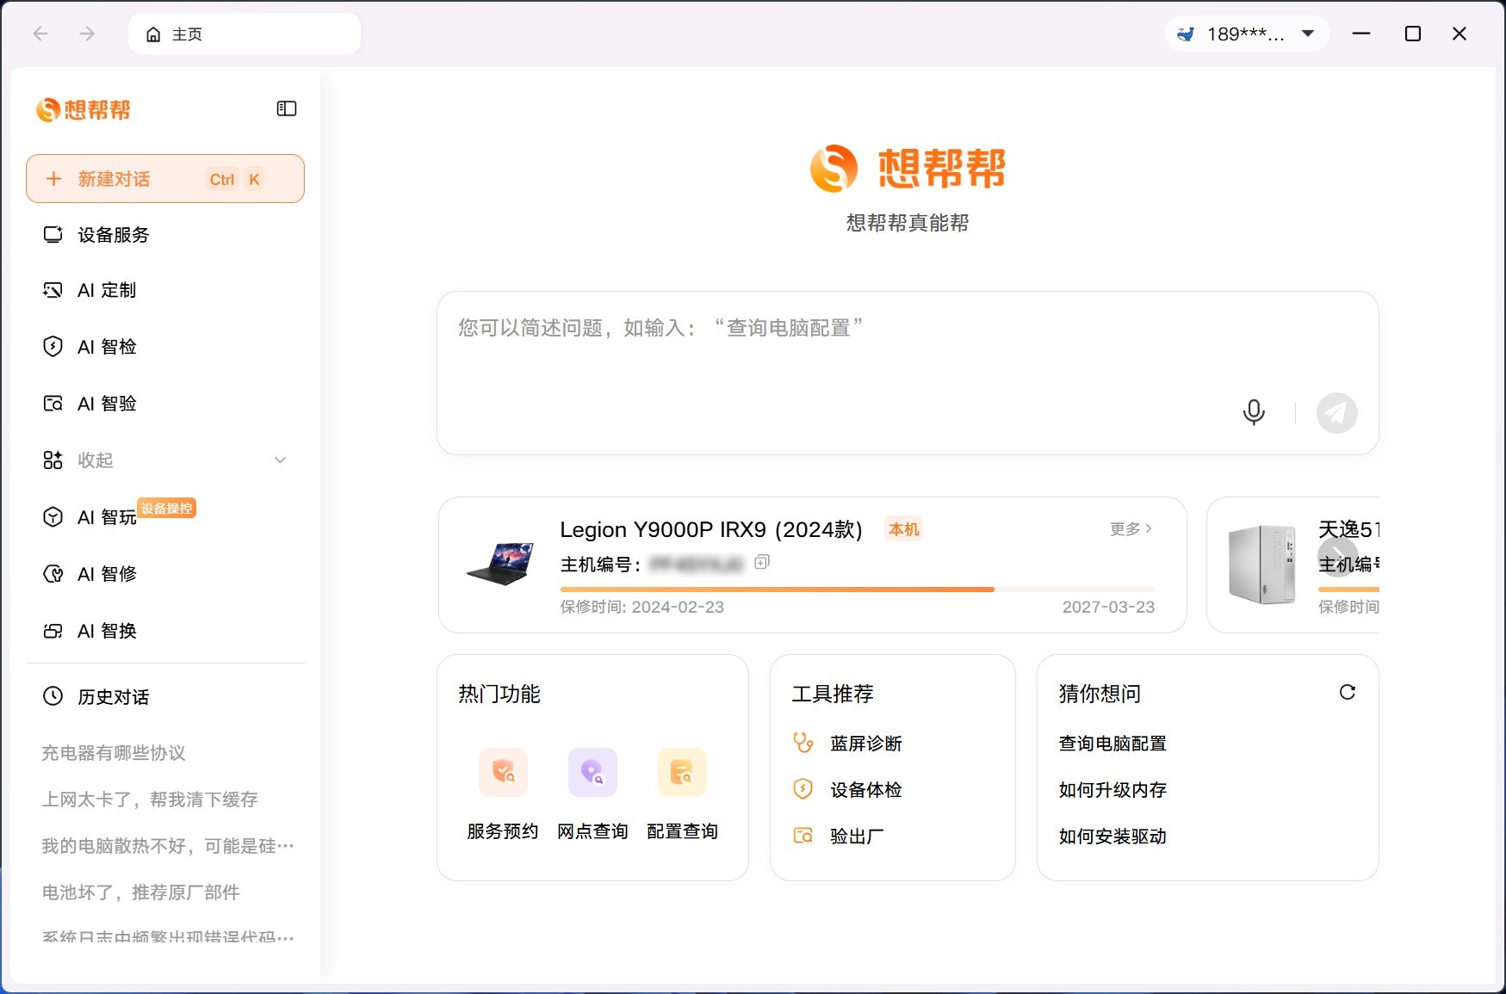Start voice input with microphone icon
Viewport: 1506px width, 994px height.
point(1254,413)
